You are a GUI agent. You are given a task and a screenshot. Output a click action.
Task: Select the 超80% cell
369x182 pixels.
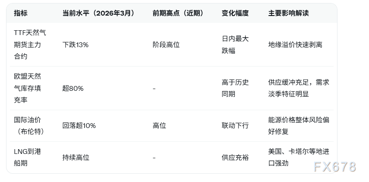pos(73,88)
